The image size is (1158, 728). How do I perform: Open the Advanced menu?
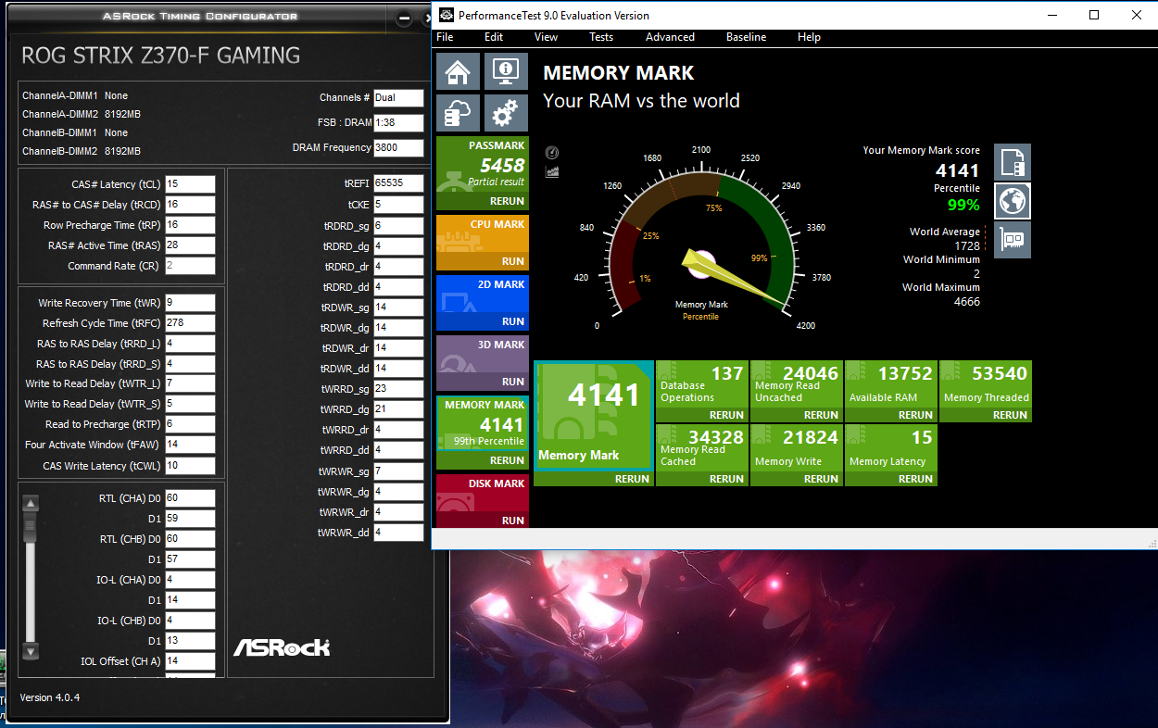[x=670, y=37]
